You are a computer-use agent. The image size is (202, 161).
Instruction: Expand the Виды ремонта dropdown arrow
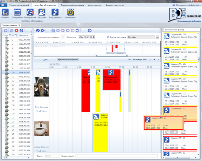coord(62,13)
